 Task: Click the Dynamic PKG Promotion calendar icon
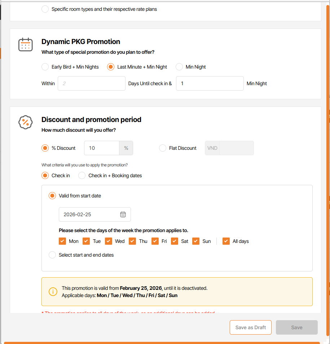[x=26, y=44]
